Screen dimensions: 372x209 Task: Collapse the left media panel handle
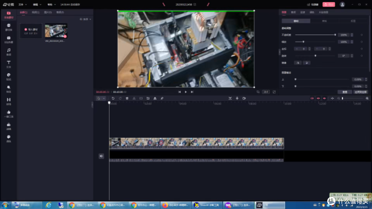pos(92,105)
